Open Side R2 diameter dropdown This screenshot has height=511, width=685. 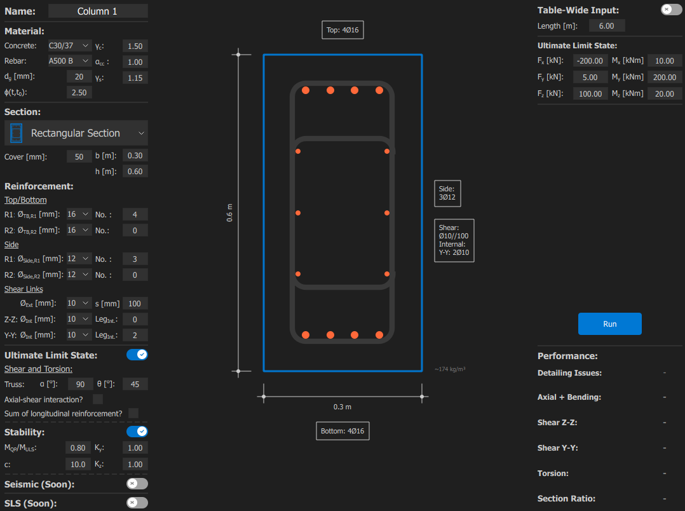tap(79, 275)
